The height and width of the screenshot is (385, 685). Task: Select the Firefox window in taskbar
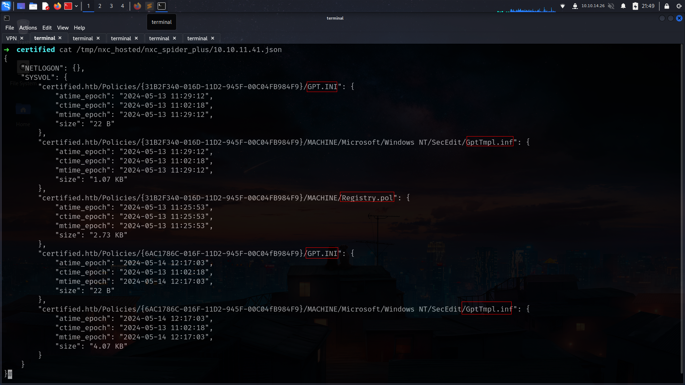tap(137, 6)
